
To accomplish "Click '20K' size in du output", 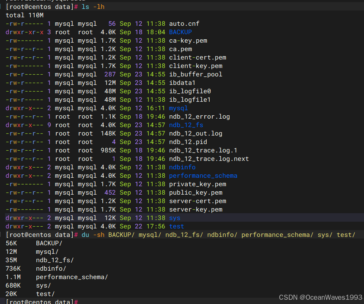I will [11, 294].
